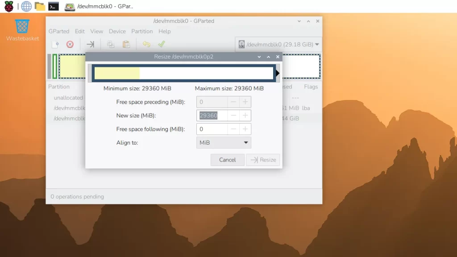Decrease Free space following with minus
This screenshot has width=457, height=257.
233,129
